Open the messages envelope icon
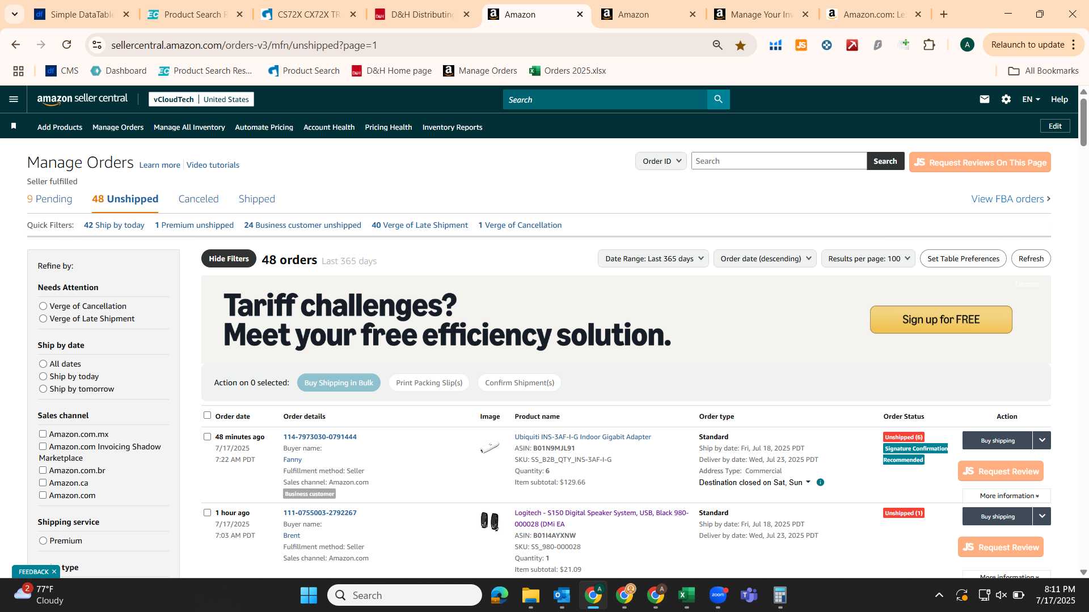 (984, 99)
